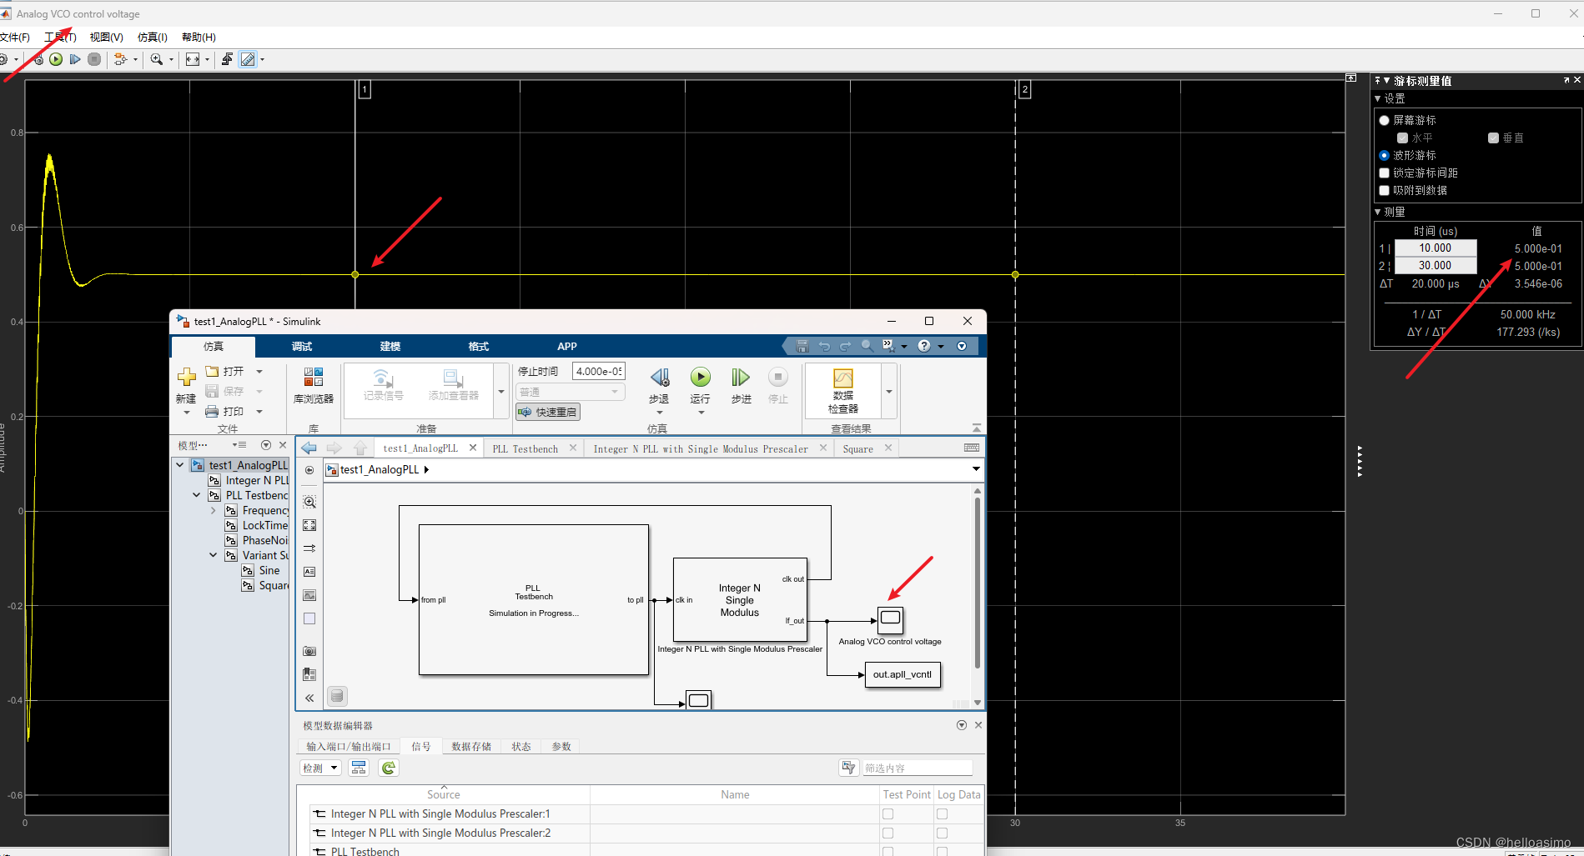Add annotation text from Simulink palette
The height and width of the screenshot is (856, 1584).
tap(309, 572)
